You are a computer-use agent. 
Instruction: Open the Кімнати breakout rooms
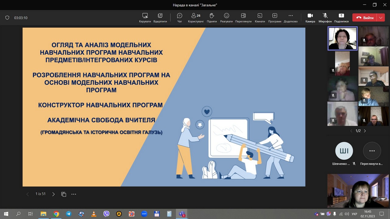tap(260, 18)
